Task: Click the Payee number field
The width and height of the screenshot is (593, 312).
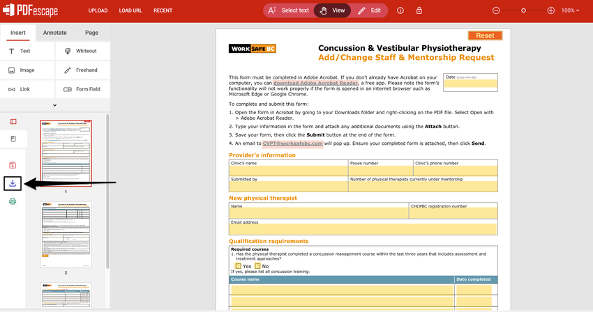Action: point(380,171)
